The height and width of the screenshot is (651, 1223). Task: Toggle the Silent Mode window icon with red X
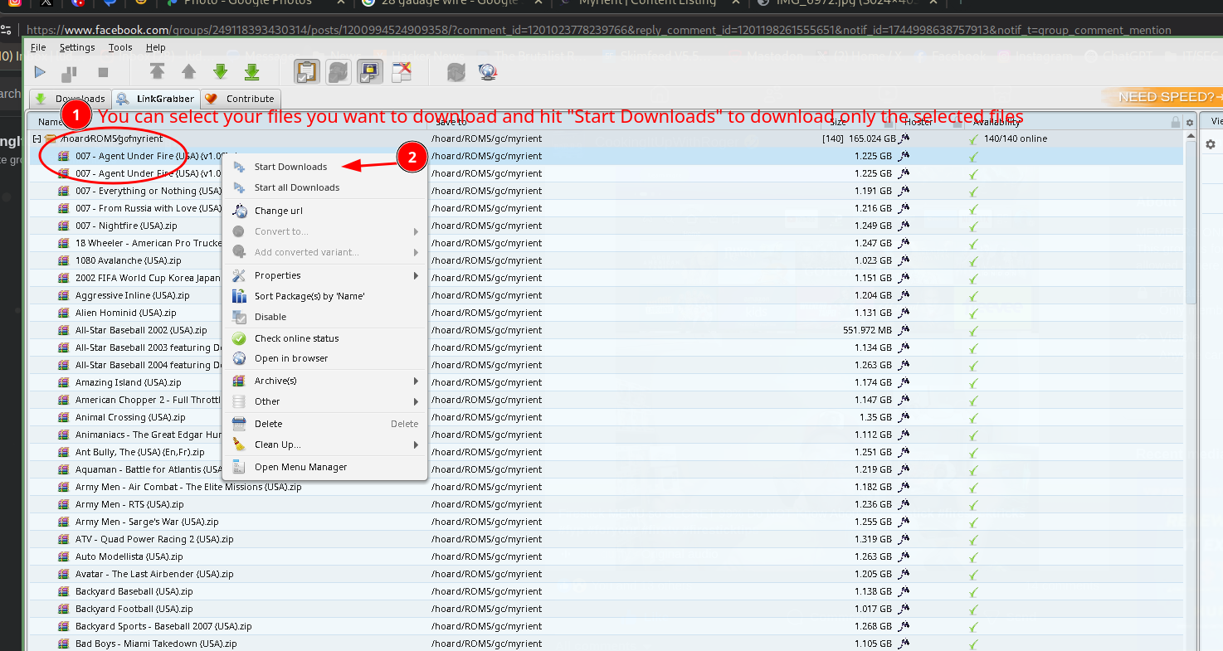point(402,73)
